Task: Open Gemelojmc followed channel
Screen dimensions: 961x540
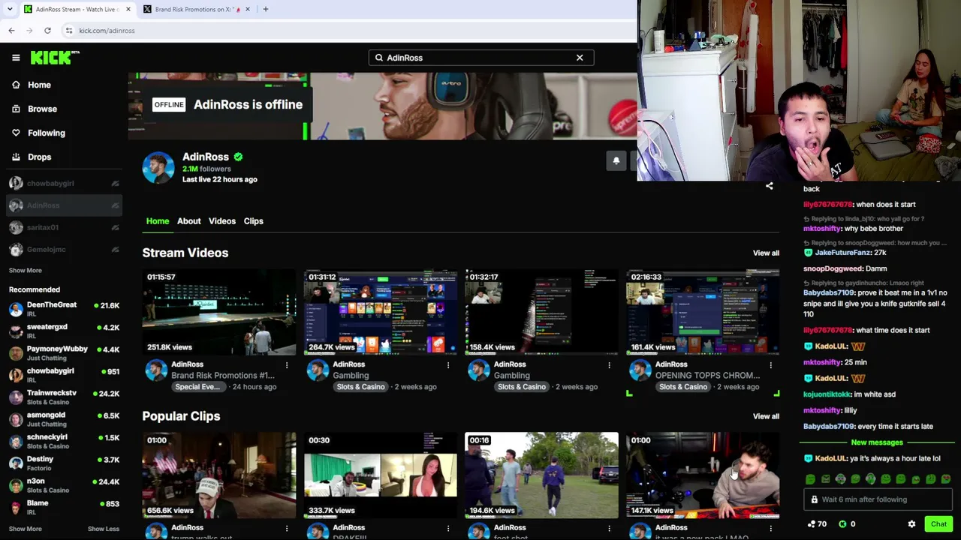Action: (x=64, y=249)
